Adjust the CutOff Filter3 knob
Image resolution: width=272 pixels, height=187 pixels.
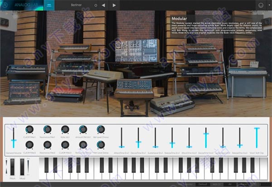(x=65, y=145)
